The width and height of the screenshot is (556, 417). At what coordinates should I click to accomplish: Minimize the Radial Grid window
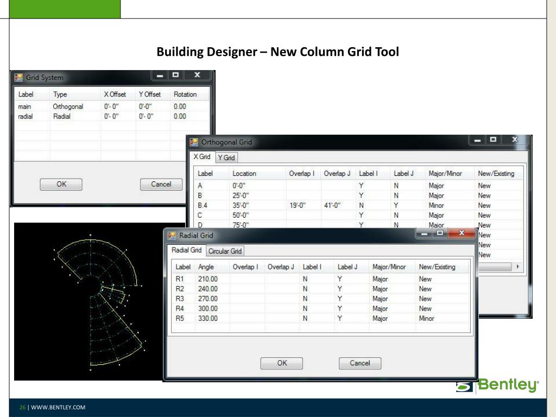point(424,233)
